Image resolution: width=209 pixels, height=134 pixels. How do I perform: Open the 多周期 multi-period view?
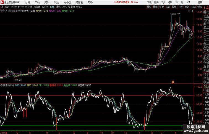[x=72, y=7]
